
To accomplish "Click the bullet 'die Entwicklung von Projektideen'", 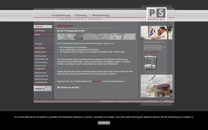I will (x=73, y=47).
